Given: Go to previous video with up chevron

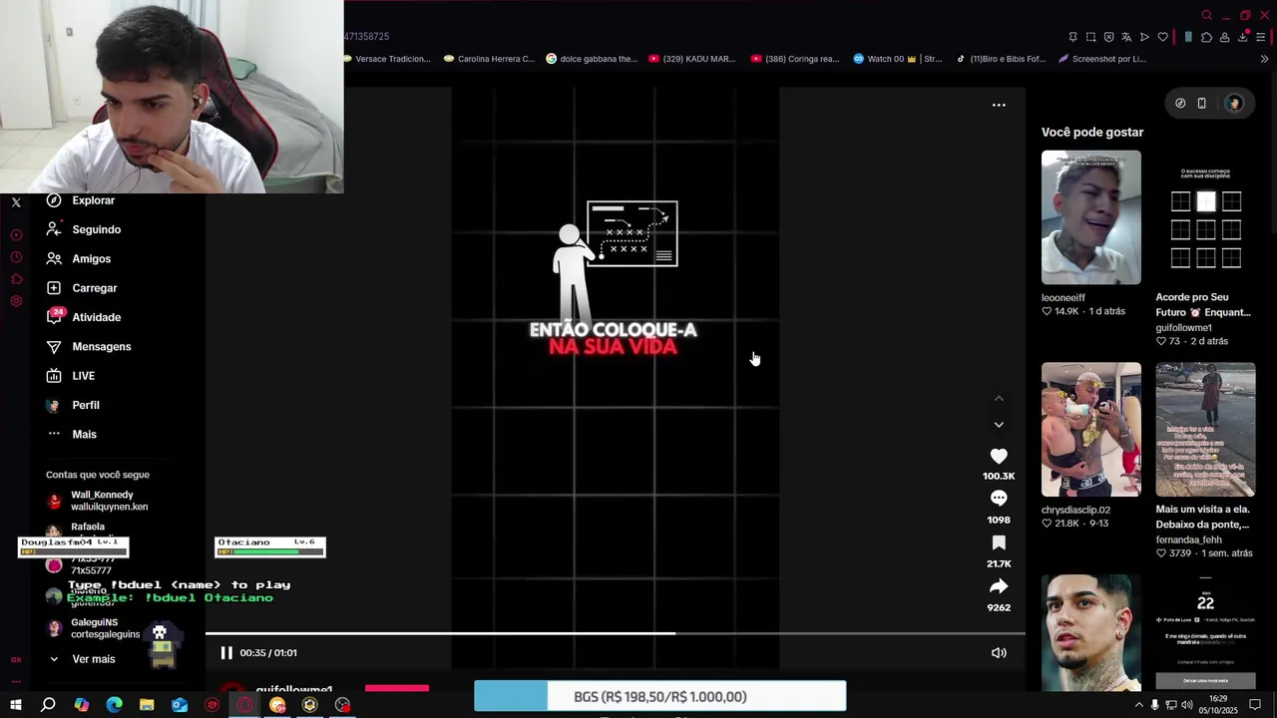Looking at the screenshot, I should pos(999,398).
